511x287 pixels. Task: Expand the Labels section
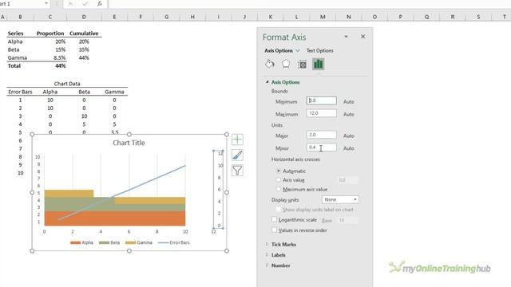point(267,255)
